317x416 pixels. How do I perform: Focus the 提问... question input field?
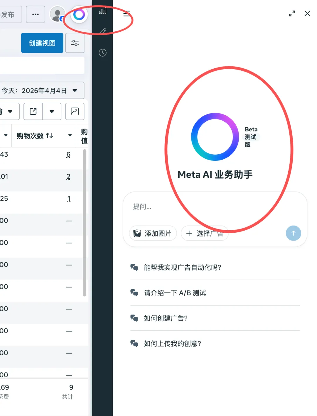pyautogui.click(x=215, y=207)
